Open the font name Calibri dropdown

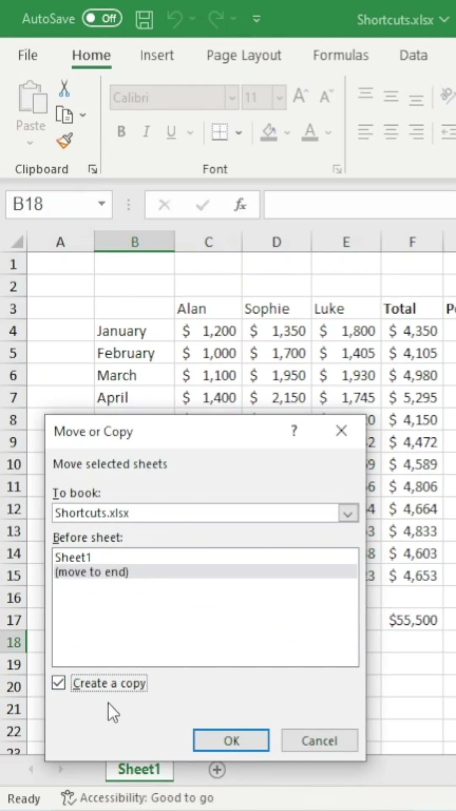pos(232,98)
